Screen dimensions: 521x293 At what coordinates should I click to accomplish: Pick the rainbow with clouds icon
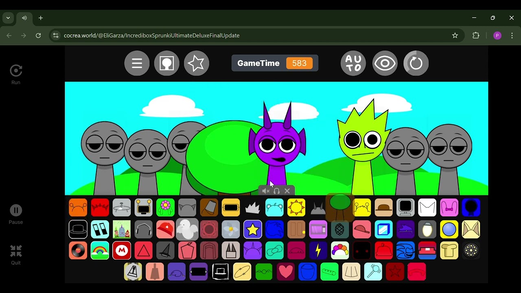pyautogui.click(x=100, y=251)
